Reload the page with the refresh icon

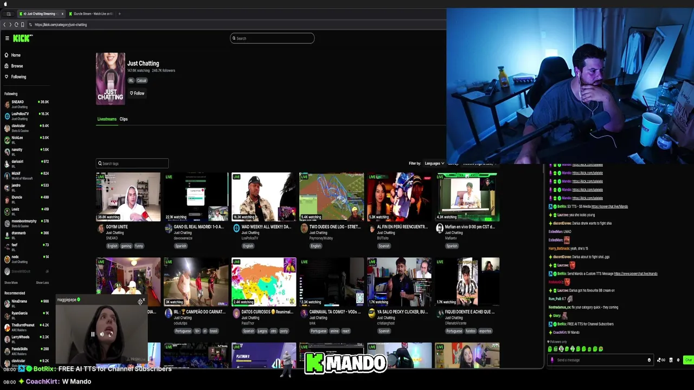pos(16,24)
